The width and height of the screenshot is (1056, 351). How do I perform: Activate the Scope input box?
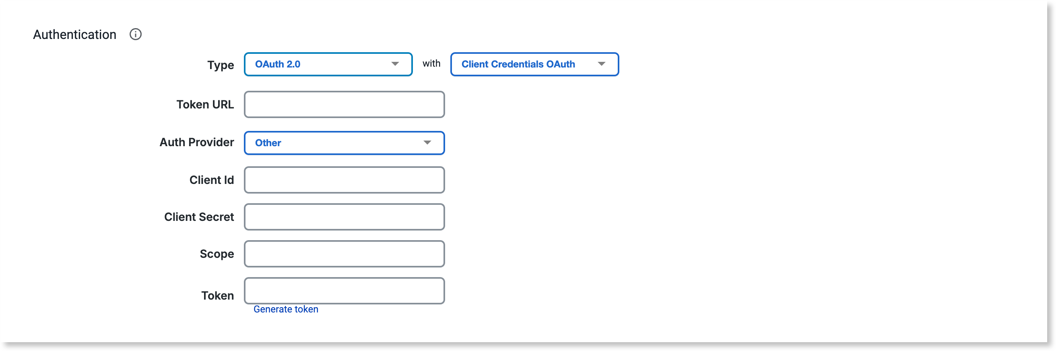click(344, 254)
